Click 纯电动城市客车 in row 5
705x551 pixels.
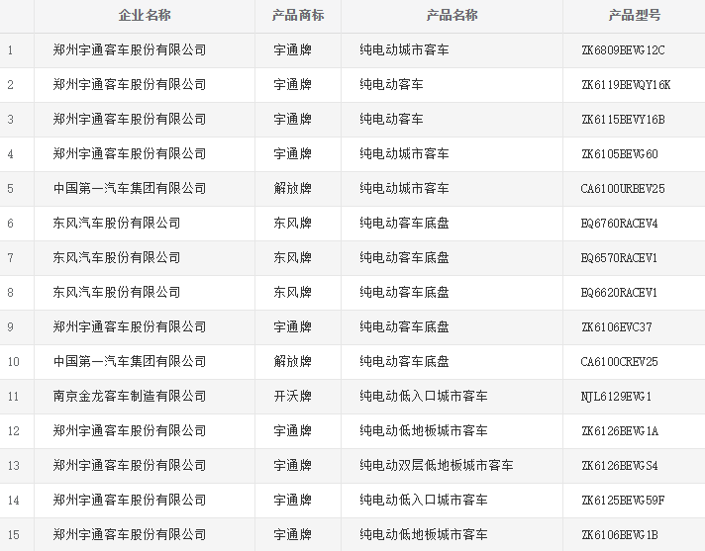(x=404, y=188)
